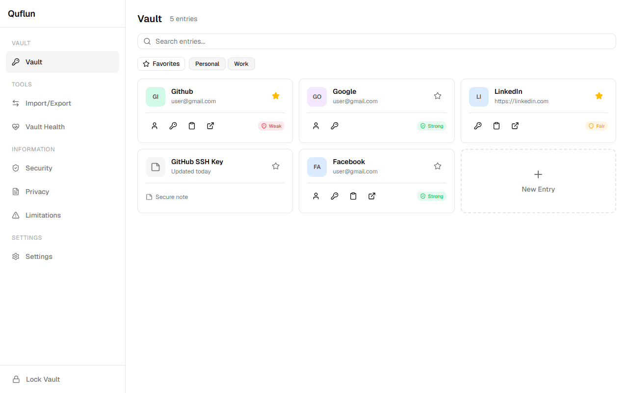Click 'https://linkedin.com' text
The image size is (628, 393).
pyautogui.click(x=522, y=101)
